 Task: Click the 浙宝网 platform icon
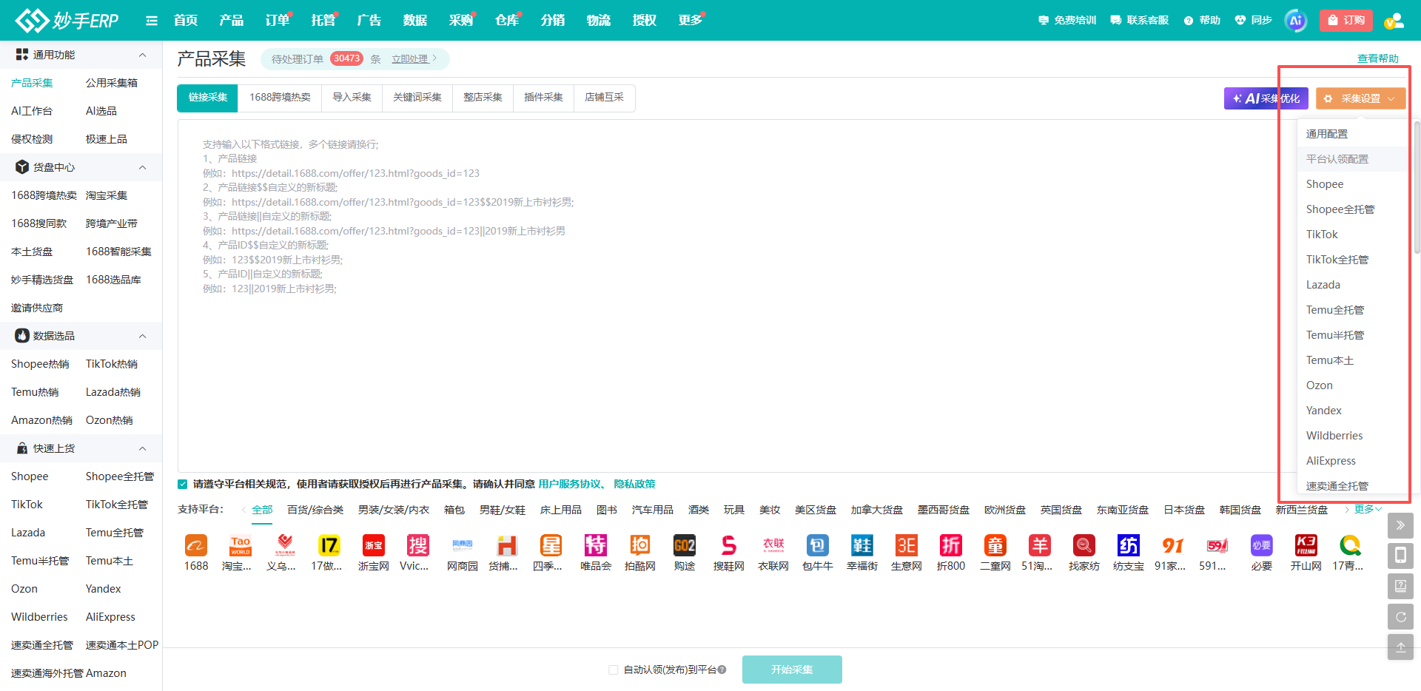pos(374,546)
